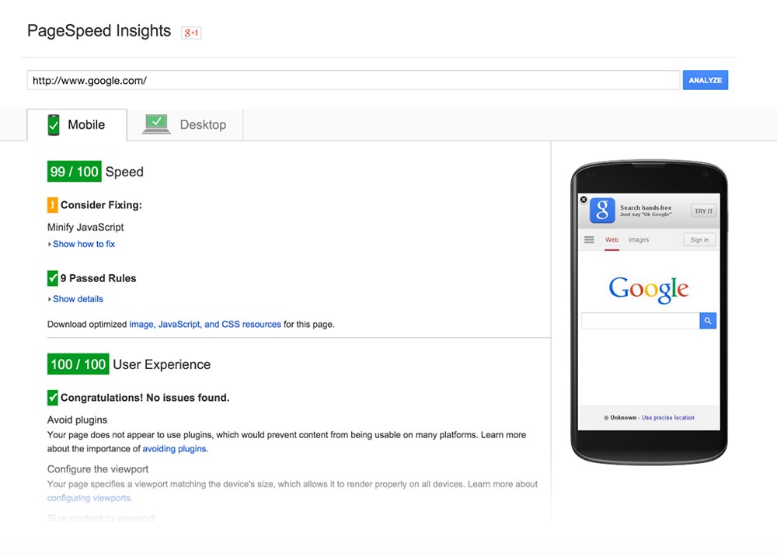Open the configuring viewports link

click(89, 498)
